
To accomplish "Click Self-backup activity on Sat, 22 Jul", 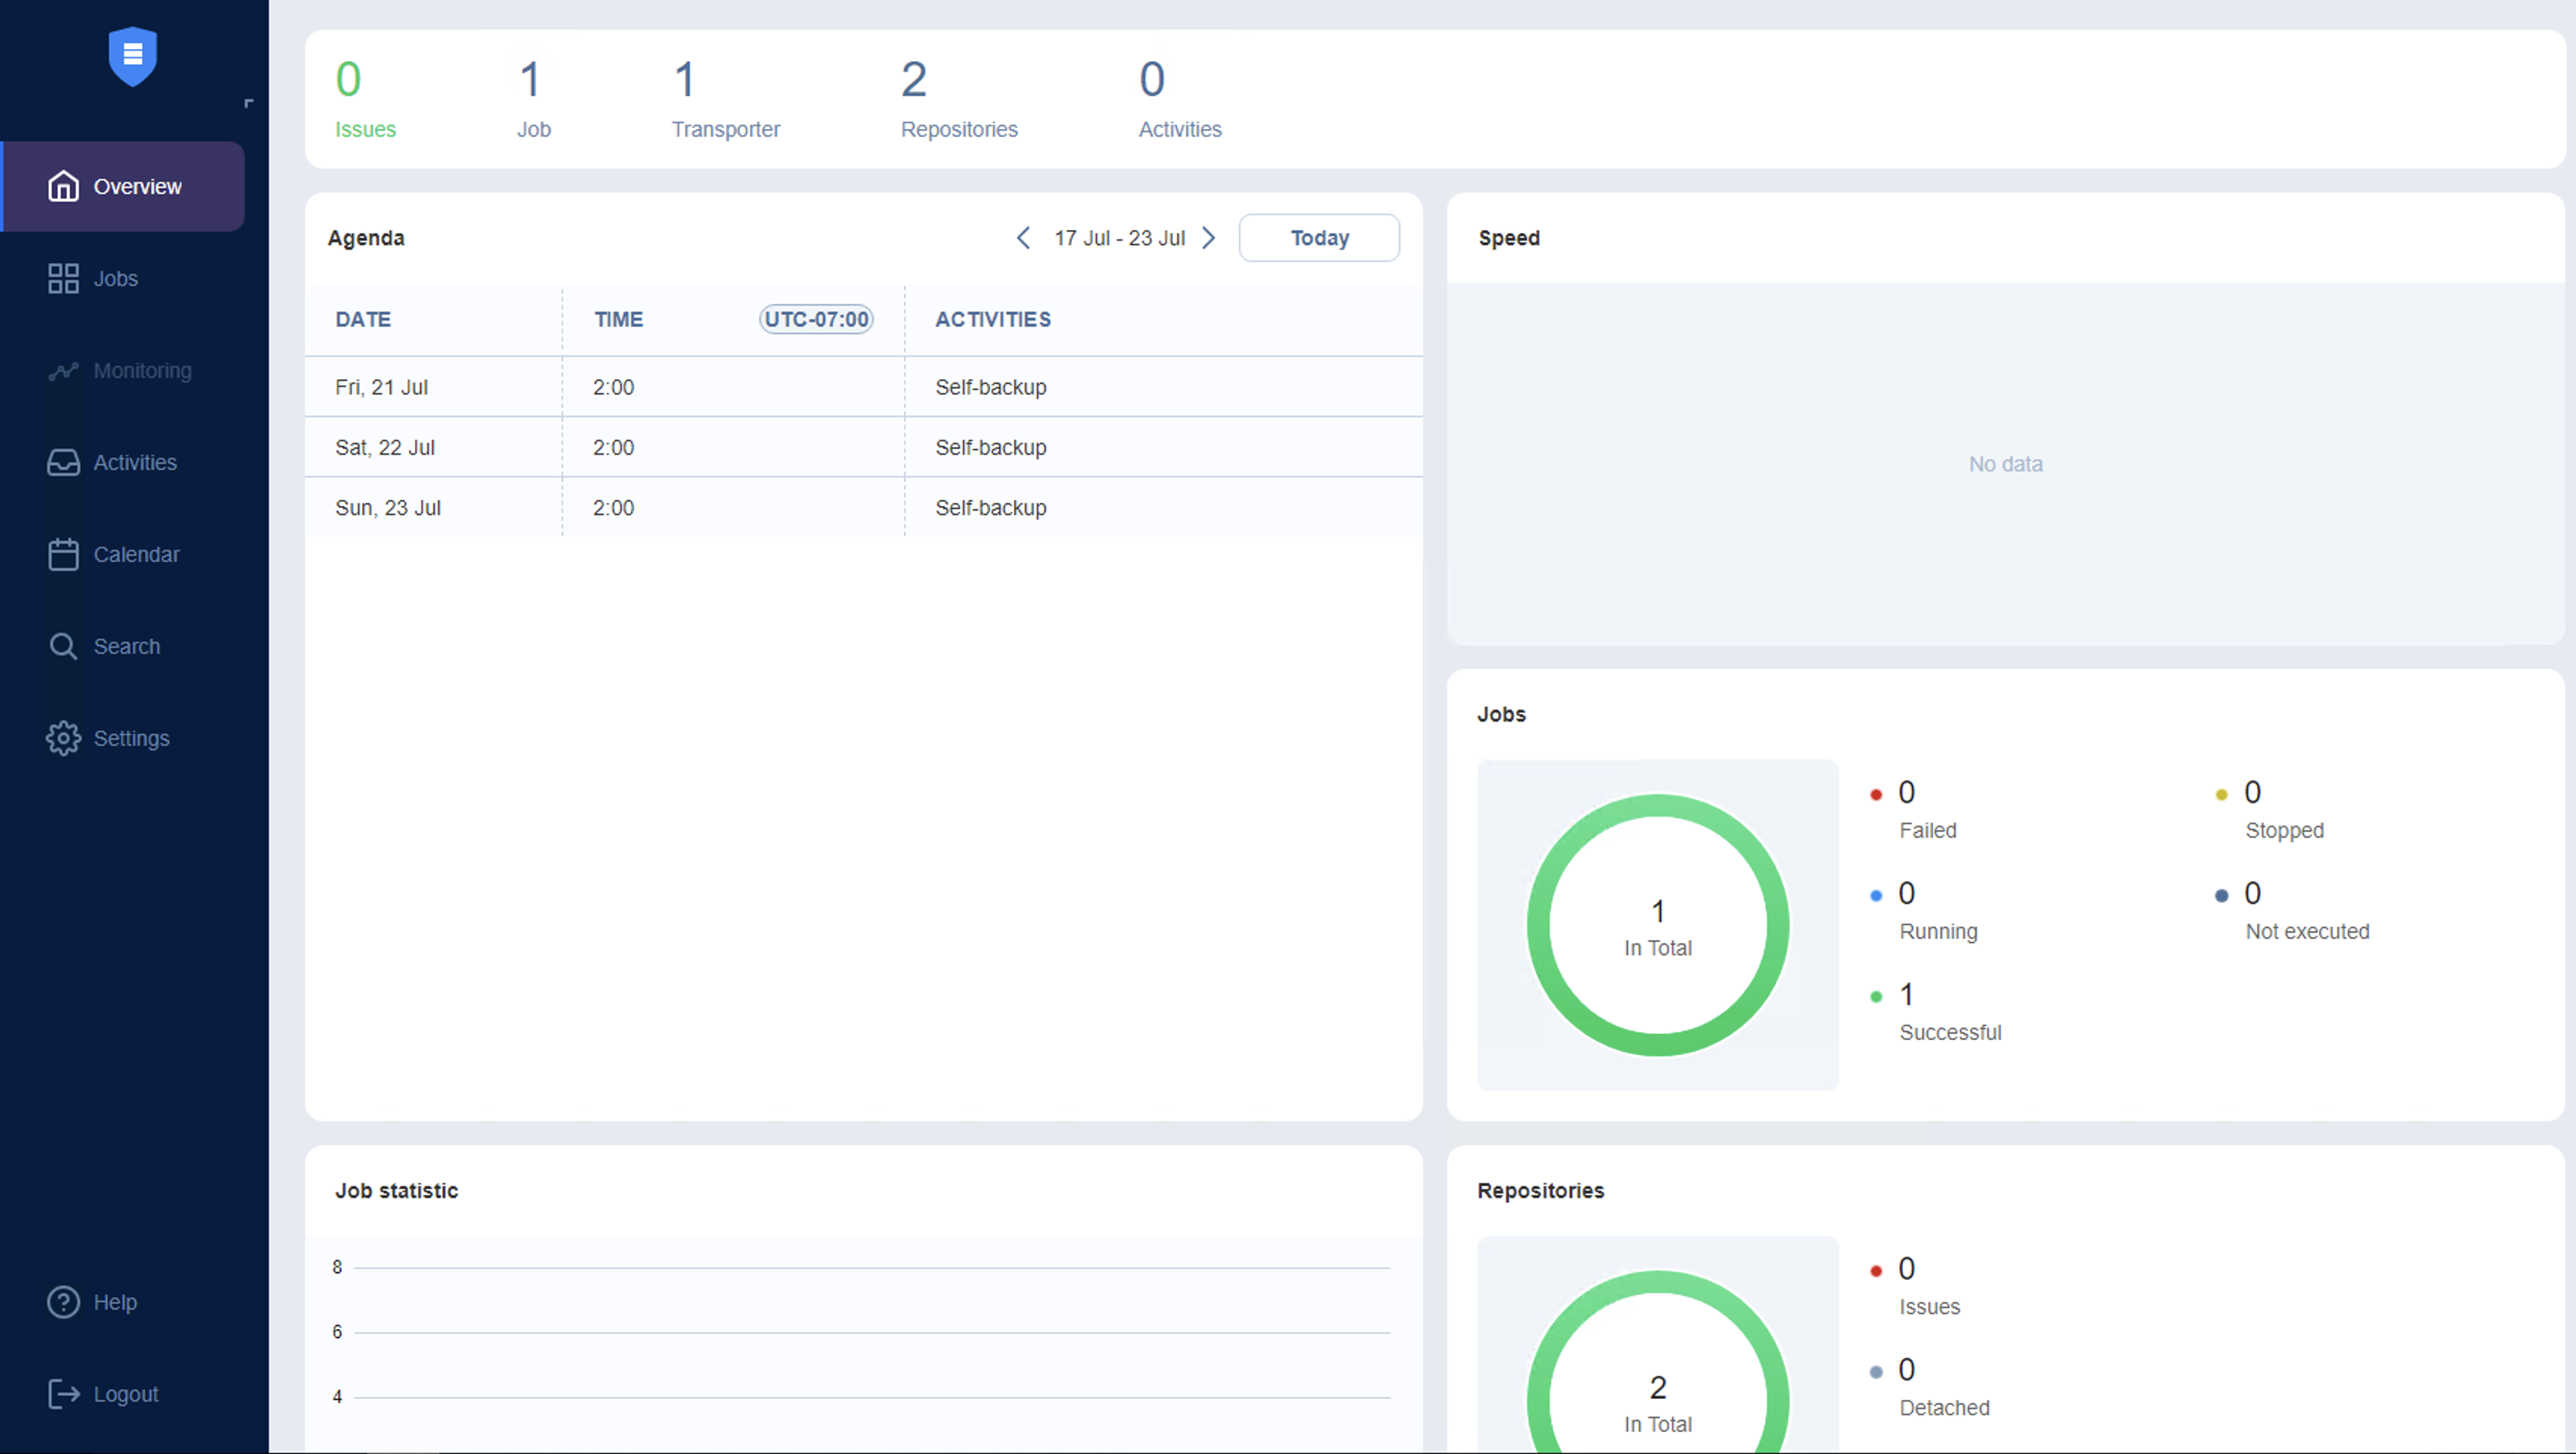I will pos(990,448).
